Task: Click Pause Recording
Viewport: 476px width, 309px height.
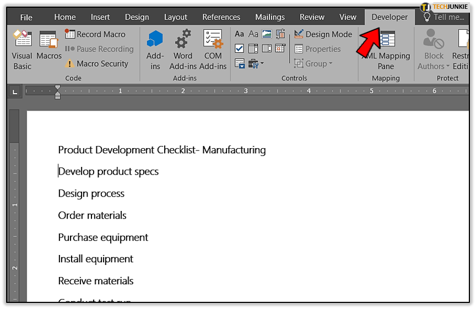Action: (x=99, y=49)
